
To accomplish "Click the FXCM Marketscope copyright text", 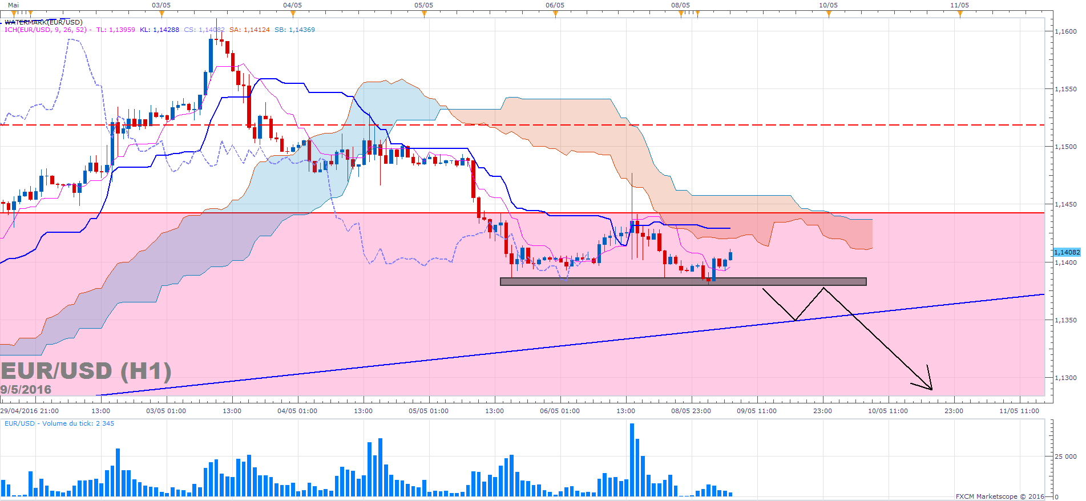I will click(x=999, y=496).
